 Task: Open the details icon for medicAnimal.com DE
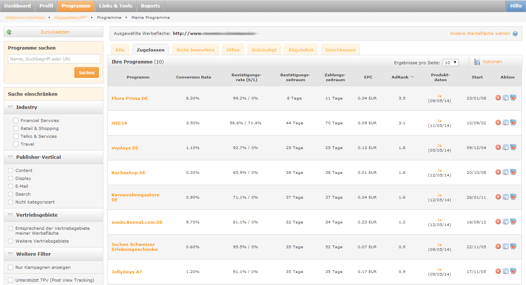[506, 222]
